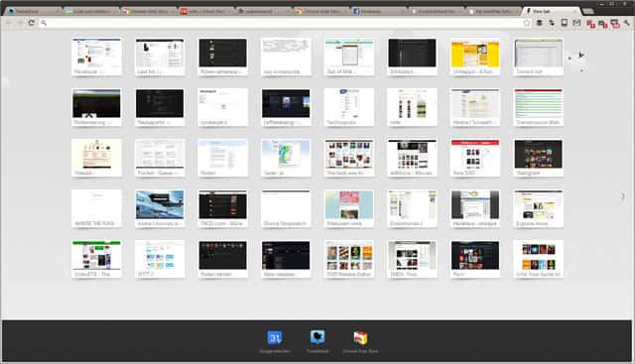Open the Google Calendar app icon

click(275, 337)
